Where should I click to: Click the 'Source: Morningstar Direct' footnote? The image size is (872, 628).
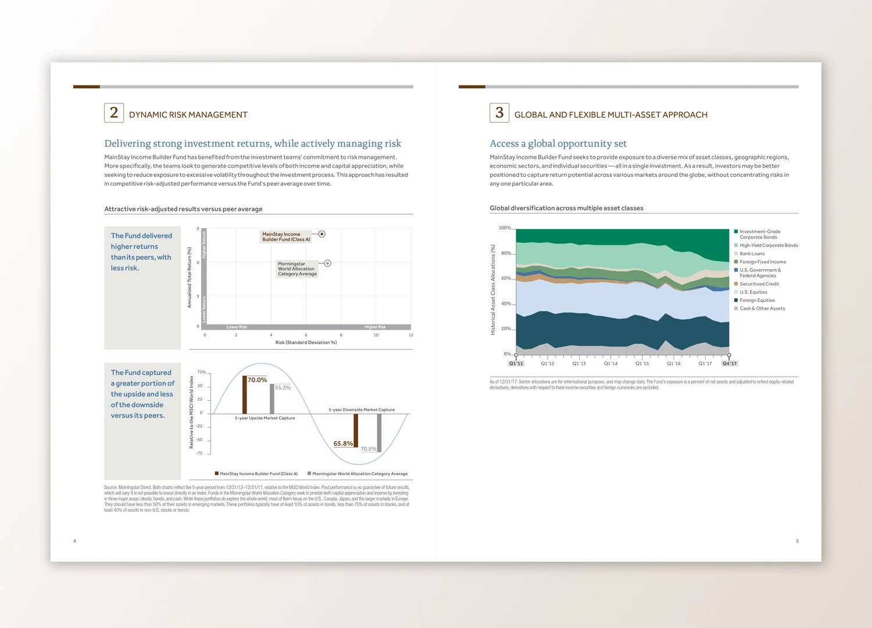pyautogui.click(x=257, y=499)
